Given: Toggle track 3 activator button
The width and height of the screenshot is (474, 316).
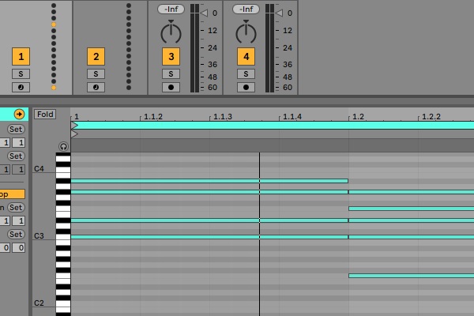Looking at the screenshot, I should (171, 57).
